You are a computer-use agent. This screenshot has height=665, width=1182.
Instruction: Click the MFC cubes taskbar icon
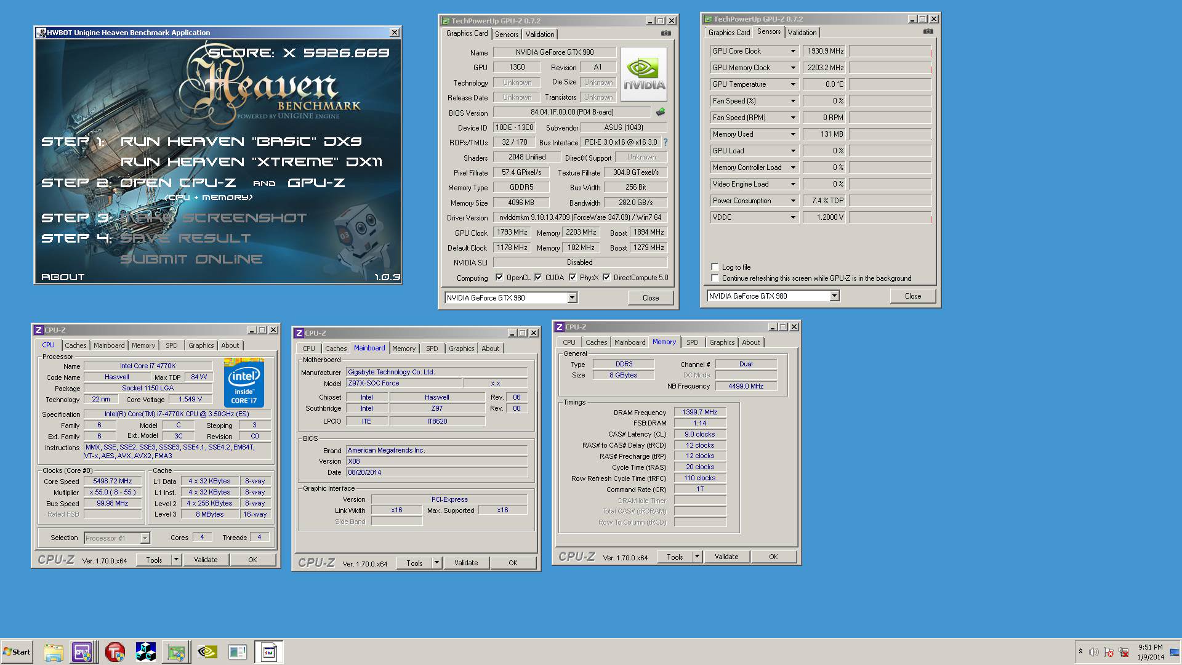[145, 652]
